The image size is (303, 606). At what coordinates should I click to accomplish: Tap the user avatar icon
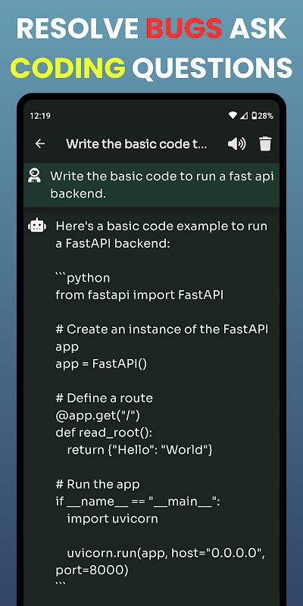pyautogui.click(x=35, y=176)
